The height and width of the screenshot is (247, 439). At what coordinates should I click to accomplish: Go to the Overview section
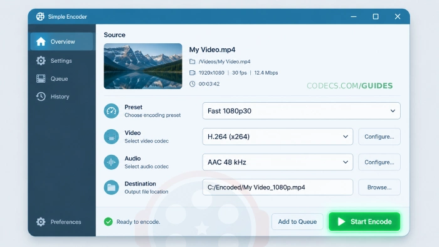click(x=62, y=41)
